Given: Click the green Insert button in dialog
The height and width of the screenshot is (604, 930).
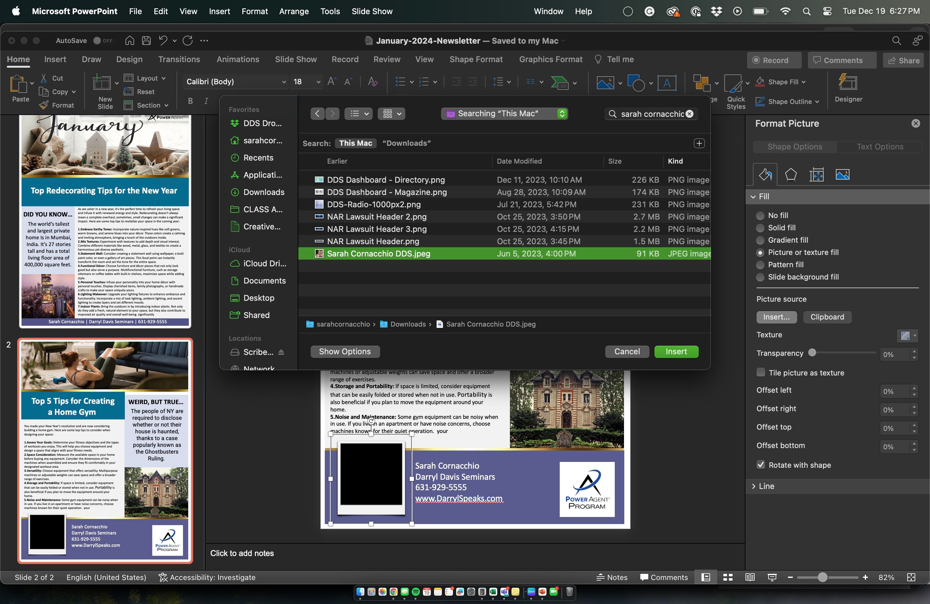Looking at the screenshot, I should (x=676, y=351).
